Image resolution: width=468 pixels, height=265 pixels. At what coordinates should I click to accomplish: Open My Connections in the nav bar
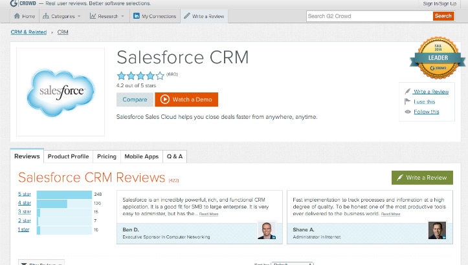[155, 16]
